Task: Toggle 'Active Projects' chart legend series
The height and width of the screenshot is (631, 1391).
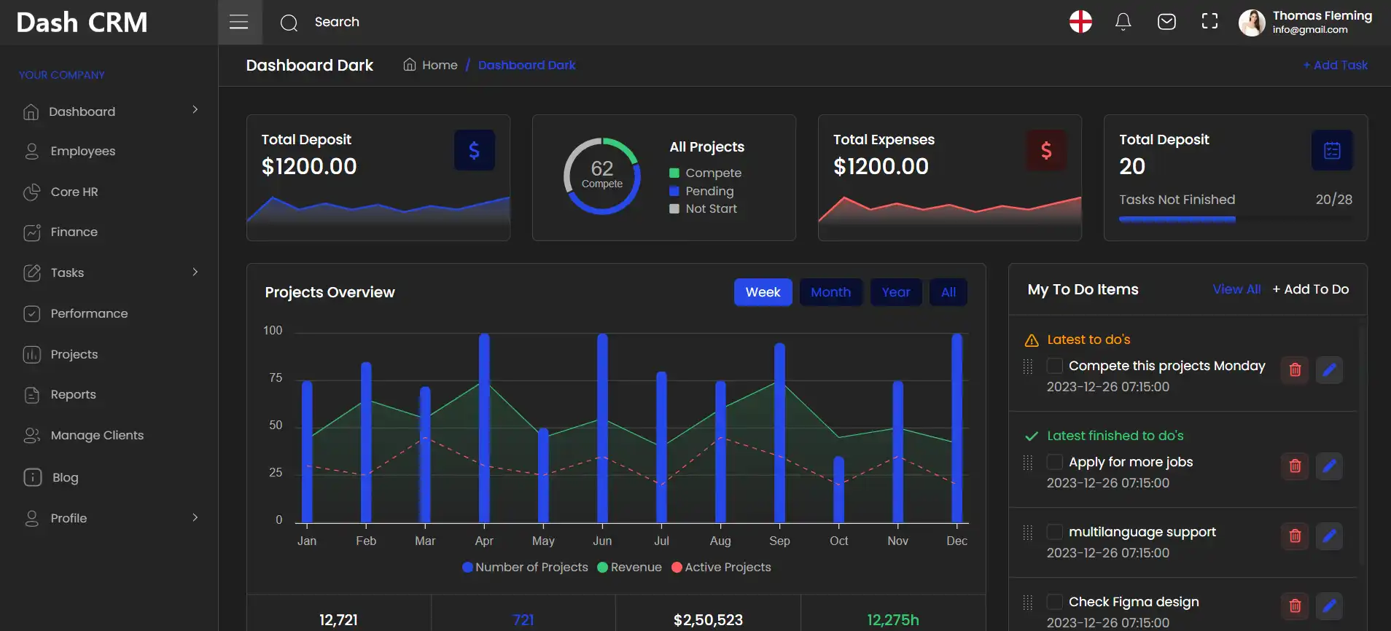Action: (x=721, y=567)
